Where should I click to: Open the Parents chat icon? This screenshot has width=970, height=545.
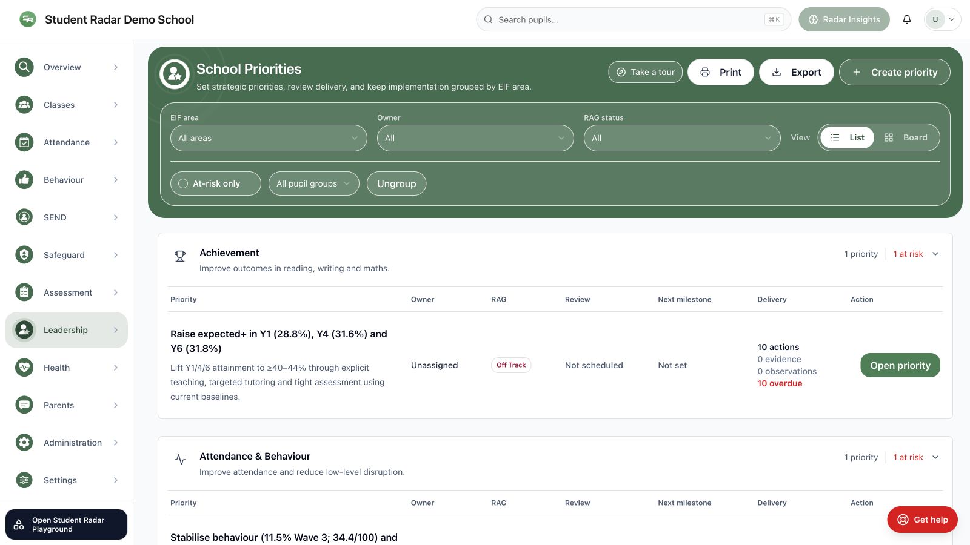pos(24,405)
